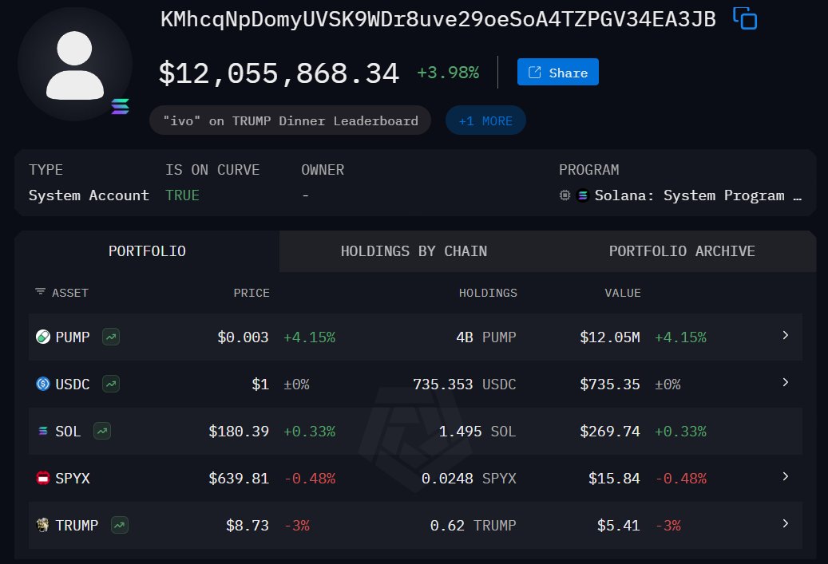Expand the TRUMP row chevron
Image resolution: width=828 pixels, height=564 pixels.
[785, 523]
